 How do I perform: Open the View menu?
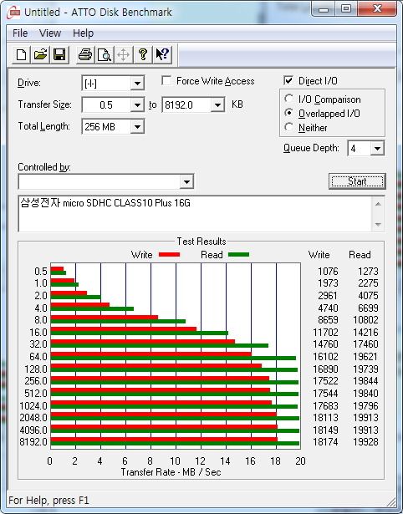click(x=50, y=33)
